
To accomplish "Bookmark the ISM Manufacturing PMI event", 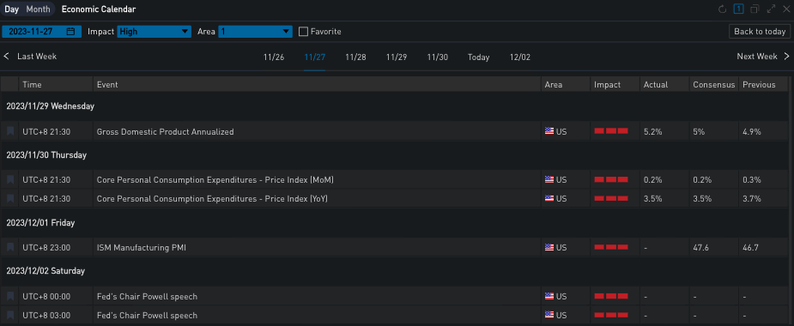I will point(10,248).
